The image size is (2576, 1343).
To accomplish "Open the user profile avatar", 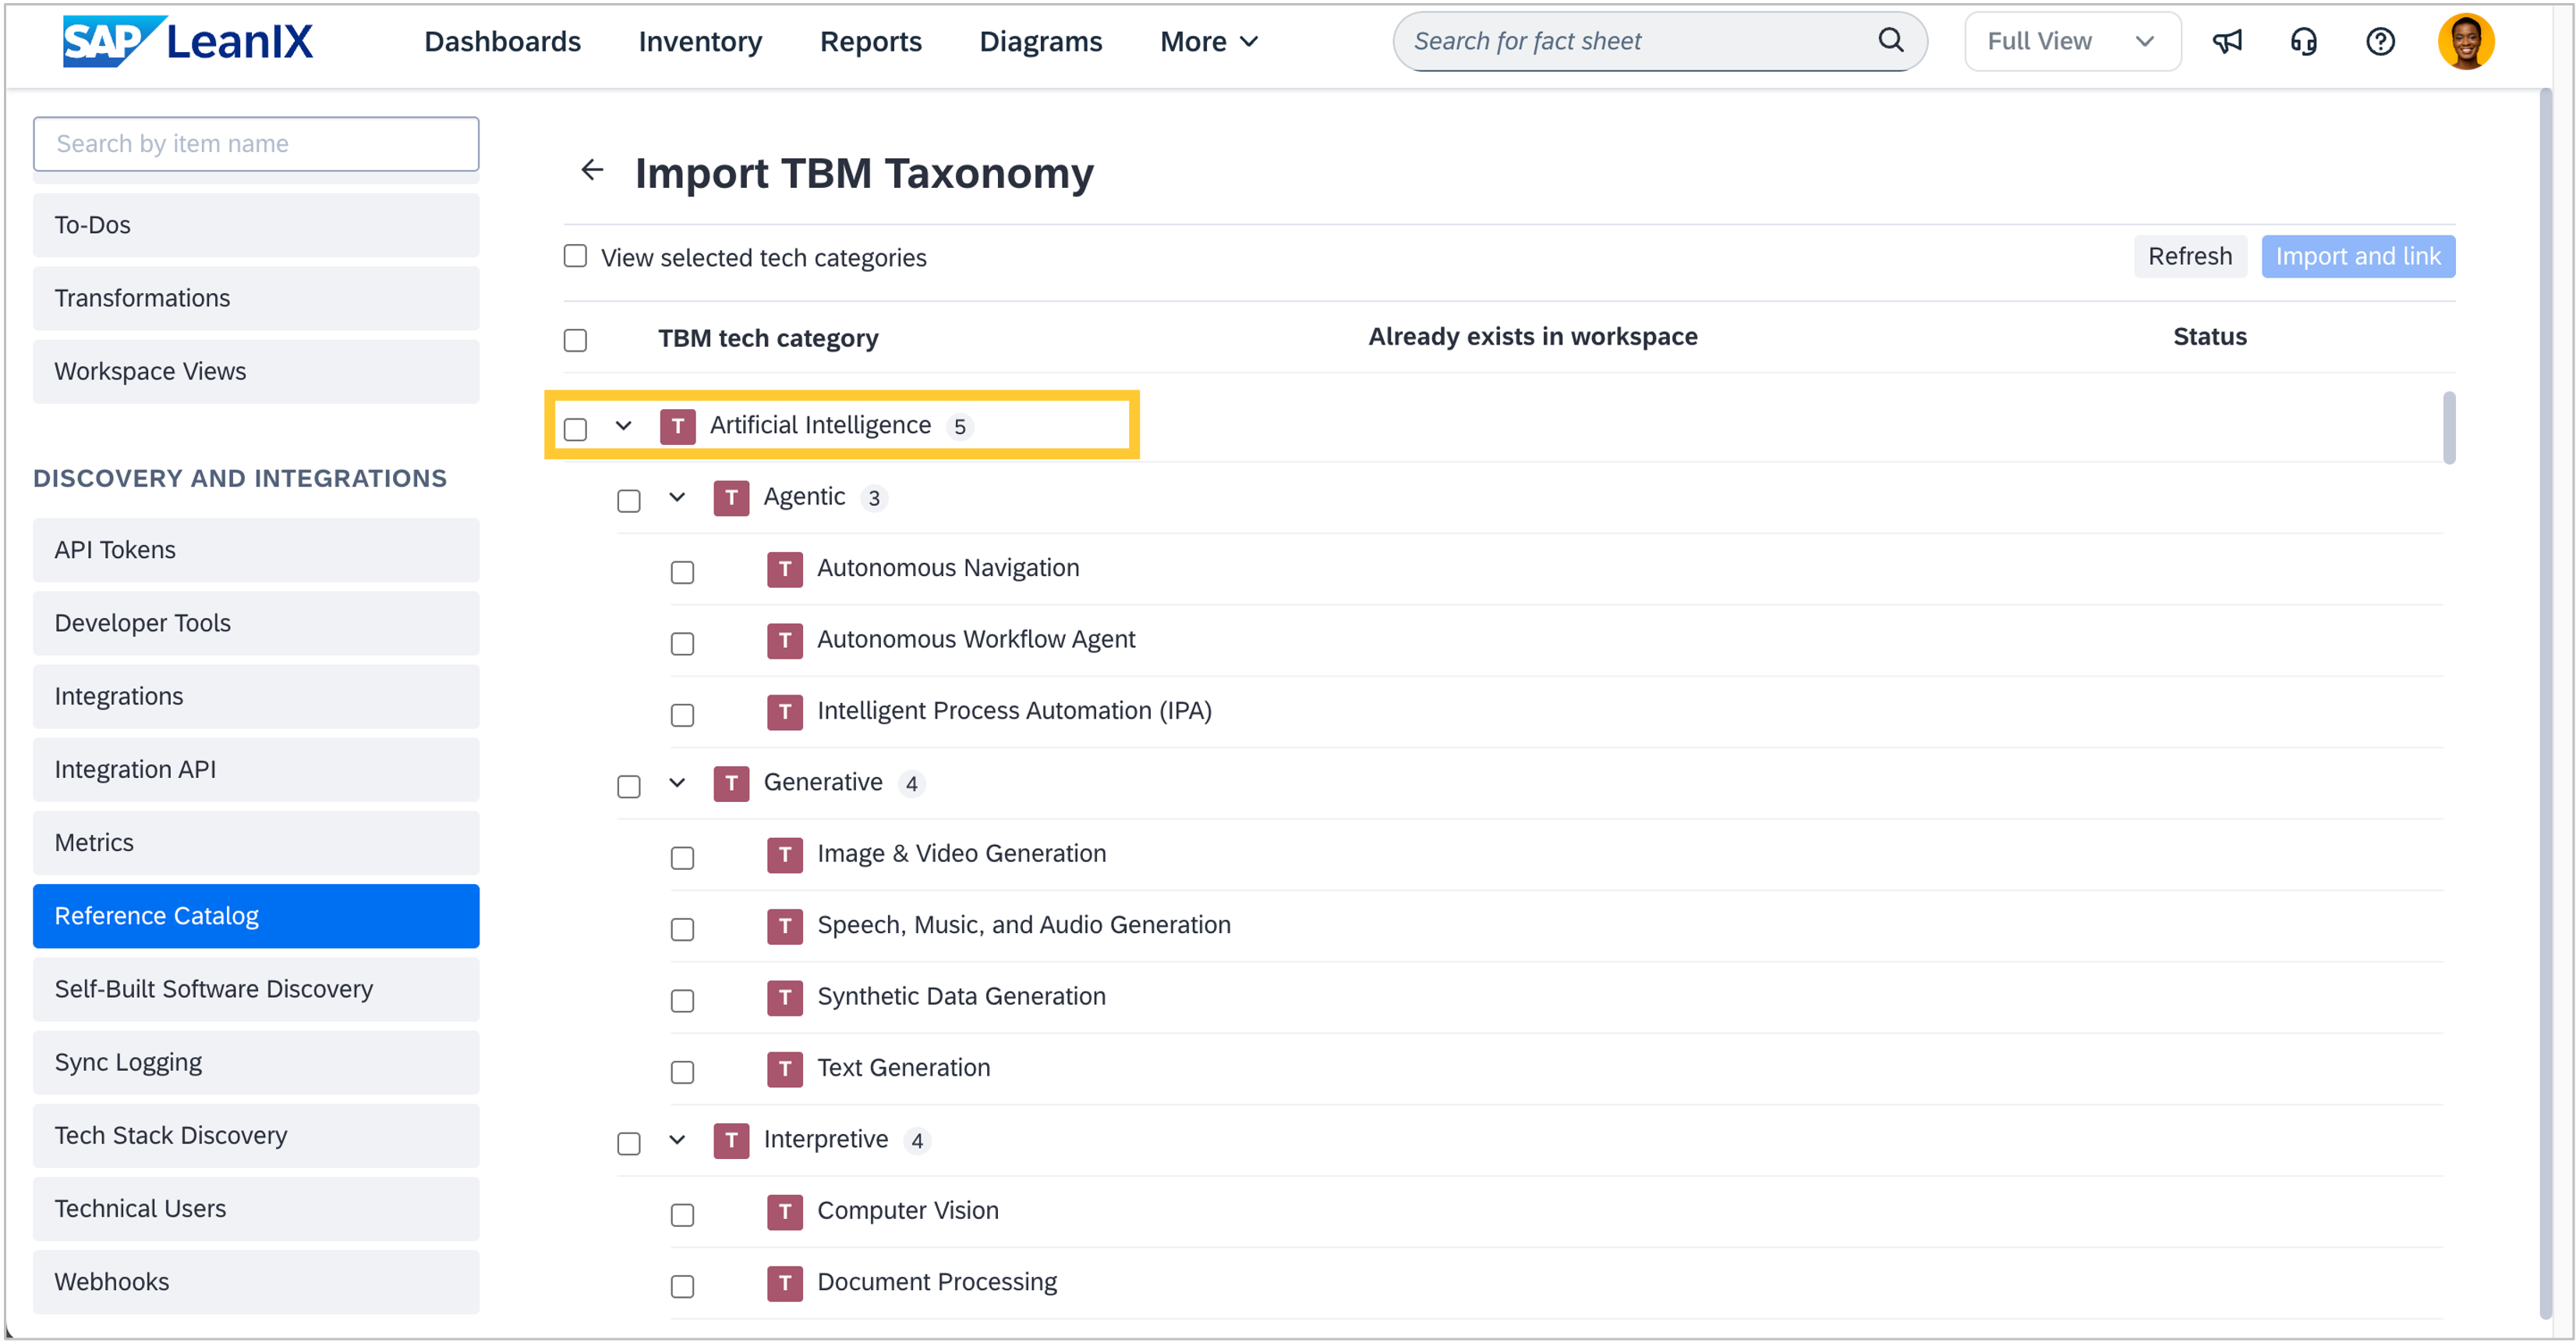I will point(2465,41).
